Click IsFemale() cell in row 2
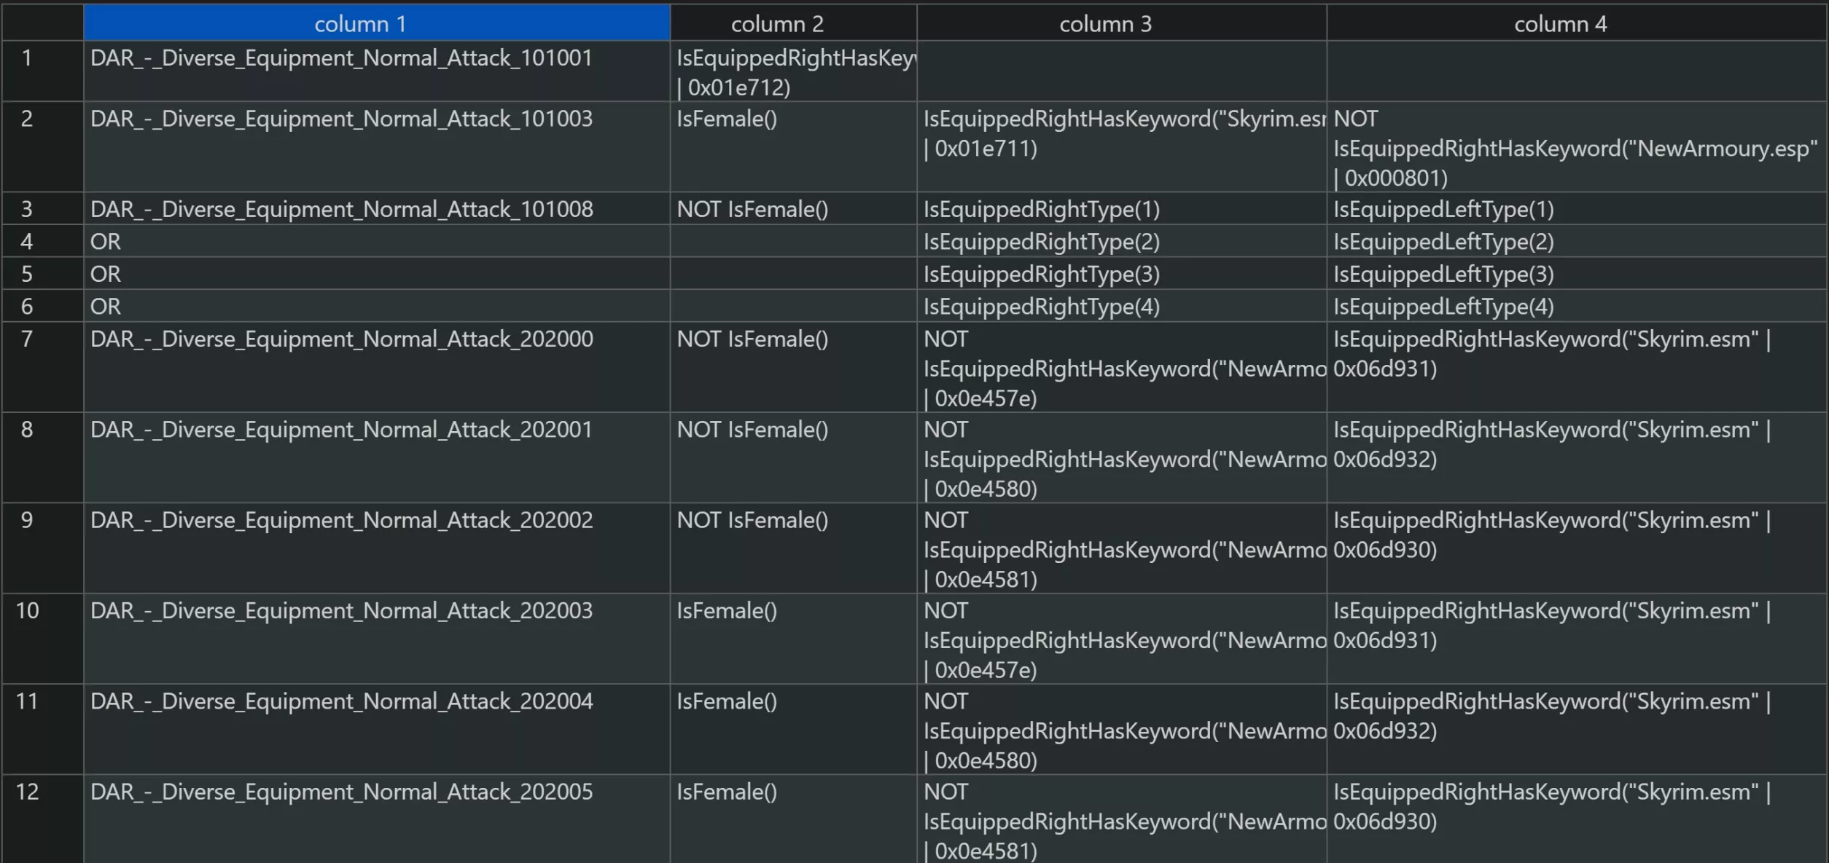This screenshot has height=863, width=1829. (793, 147)
